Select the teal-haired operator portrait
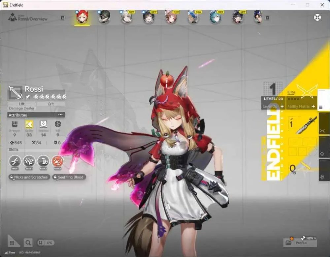The width and height of the screenshot is (330, 257). [x=215, y=17]
